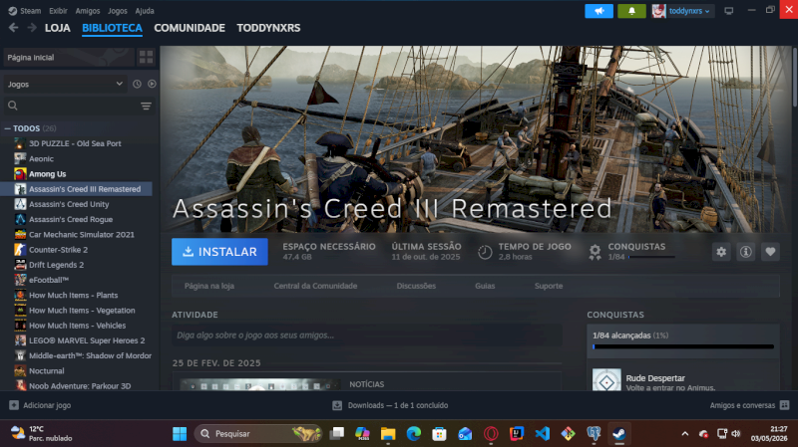Click taskbar Pesquisar search box
Image resolution: width=798 pixels, height=447 pixels.
click(x=258, y=434)
